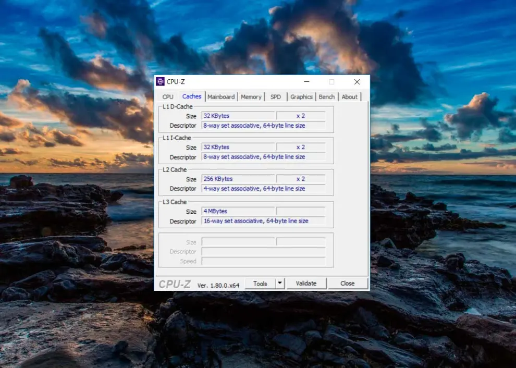The height and width of the screenshot is (368, 516).
Task: Switch to the CPU tab
Action: click(168, 96)
